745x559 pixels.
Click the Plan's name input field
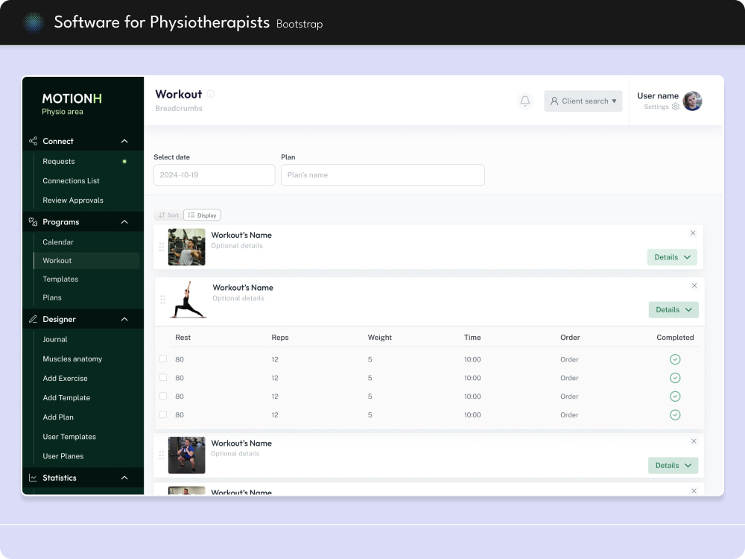(x=382, y=174)
